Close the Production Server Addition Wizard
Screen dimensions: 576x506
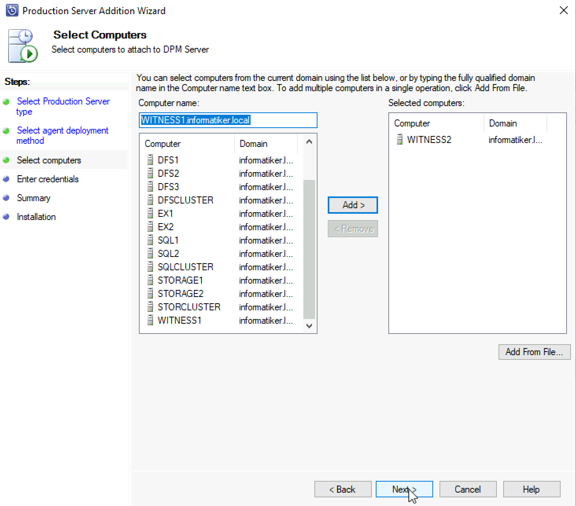pyautogui.click(x=563, y=11)
